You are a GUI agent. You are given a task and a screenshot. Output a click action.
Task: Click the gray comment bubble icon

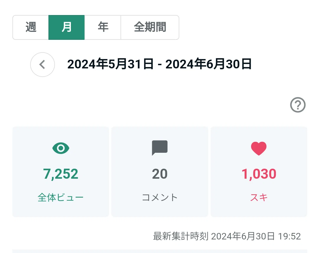[160, 148]
